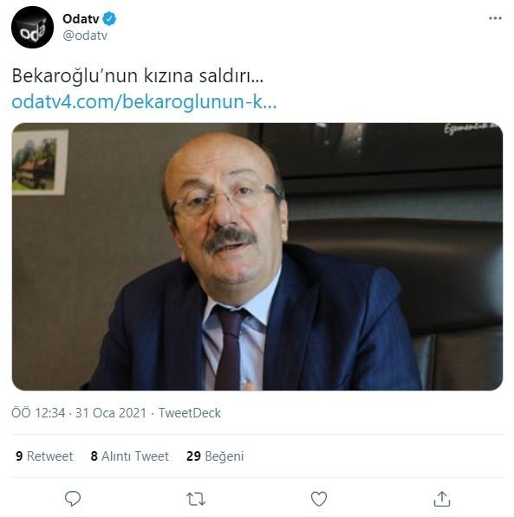View the 29 Beğeni list

tap(215, 456)
